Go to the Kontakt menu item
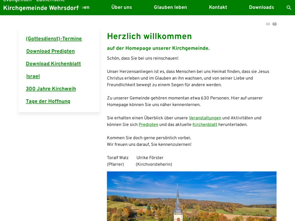The height and width of the screenshot is (221, 295). coord(218,7)
